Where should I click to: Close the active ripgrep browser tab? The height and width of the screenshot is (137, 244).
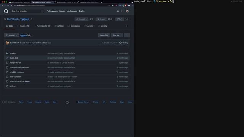coord(53,2)
